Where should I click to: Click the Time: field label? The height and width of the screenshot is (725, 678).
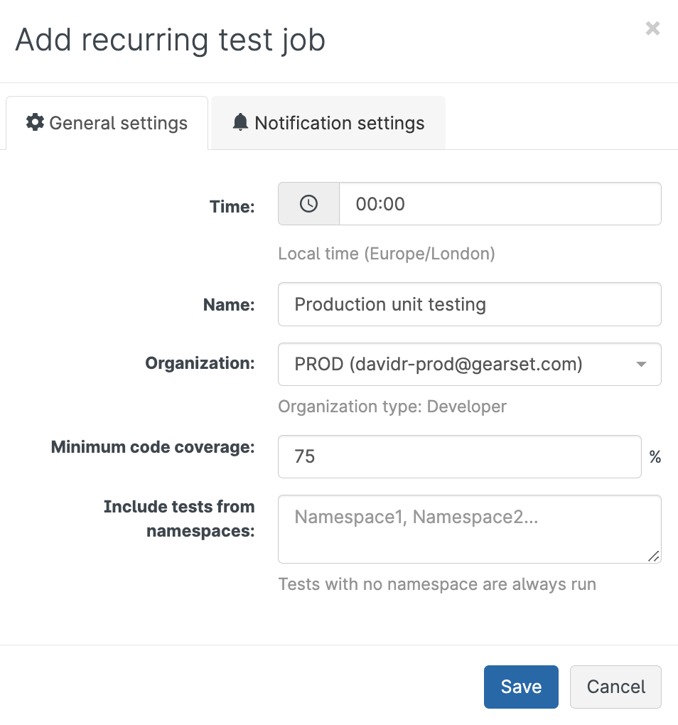(x=232, y=206)
